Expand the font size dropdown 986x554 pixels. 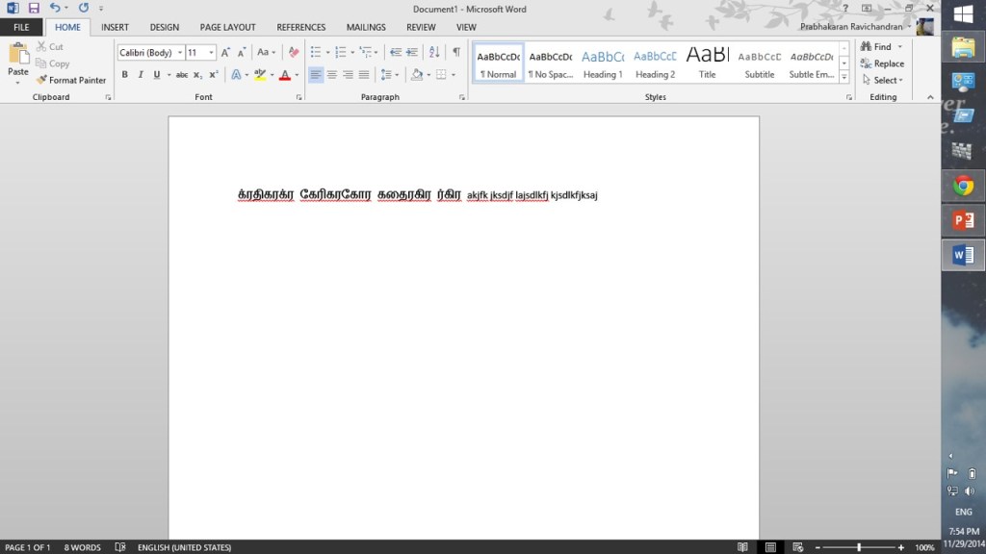(211, 53)
